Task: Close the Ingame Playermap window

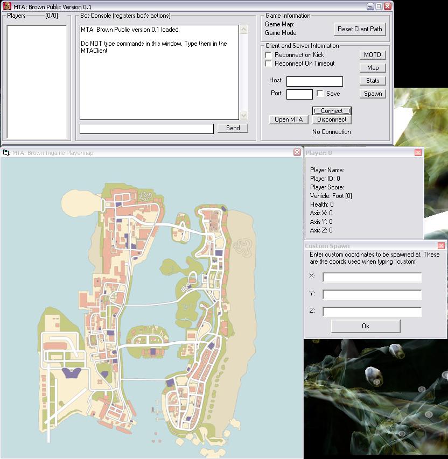Action: click(x=297, y=153)
